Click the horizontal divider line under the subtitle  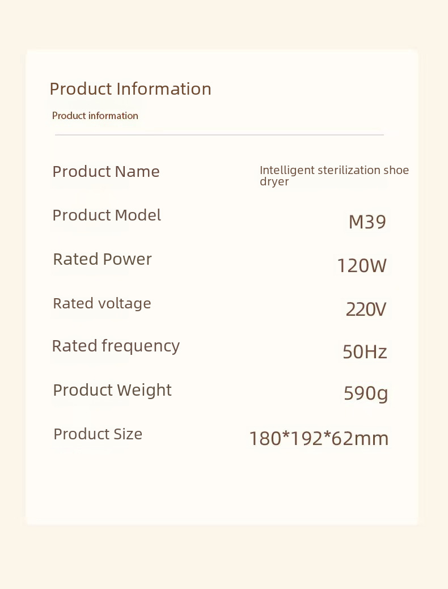pyautogui.click(x=219, y=135)
